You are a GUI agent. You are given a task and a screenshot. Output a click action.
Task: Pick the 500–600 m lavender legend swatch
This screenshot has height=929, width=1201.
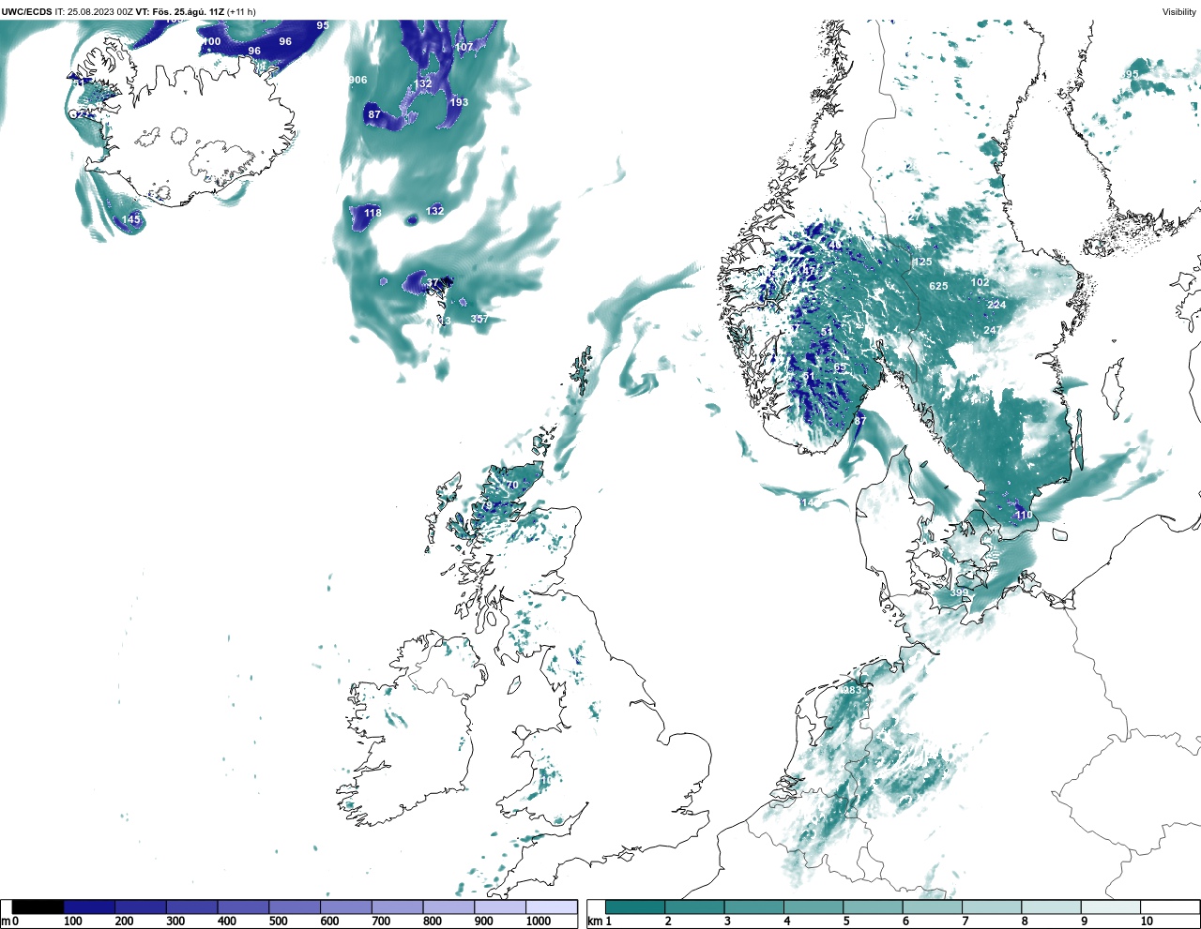pyautogui.click(x=294, y=907)
